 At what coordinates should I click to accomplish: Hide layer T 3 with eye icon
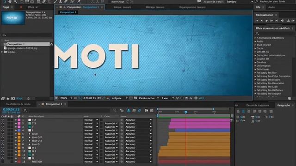coord(2,123)
